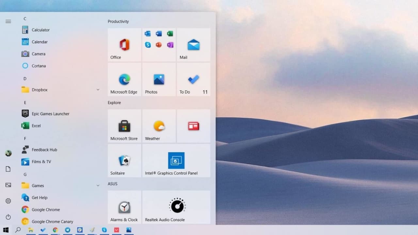The image size is (418, 235).
Task: Launch Films & TV from the app list
Action: click(60, 162)
